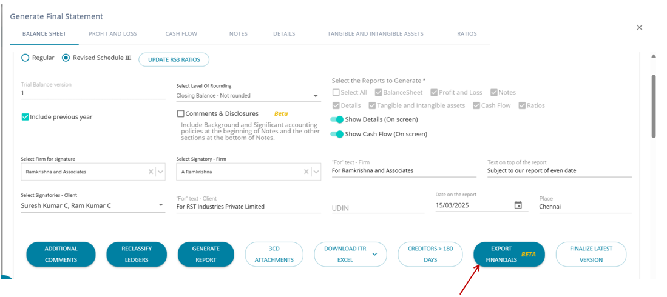The width and height of the screenshot is (667, 297).
Task: Open Select Level Of Rounding dropdown
Action: 316,96
